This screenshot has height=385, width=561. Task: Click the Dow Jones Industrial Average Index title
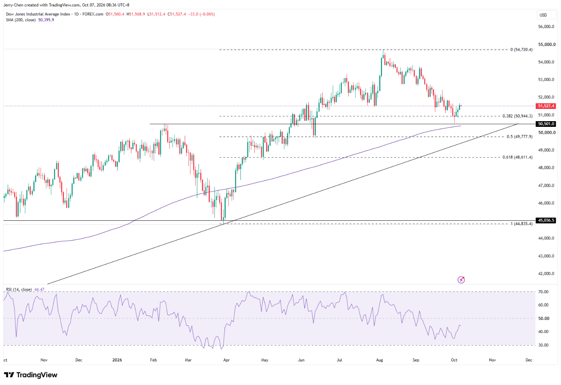tap(38, 14)
